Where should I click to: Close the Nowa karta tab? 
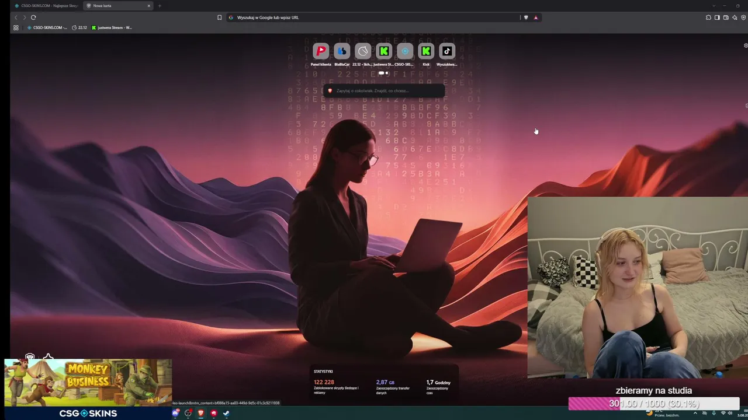click(x=149, y=6)
